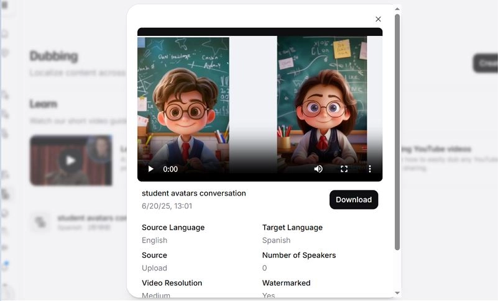
Task: Play the student avatars conversation video
Action: tap(150, 169)
